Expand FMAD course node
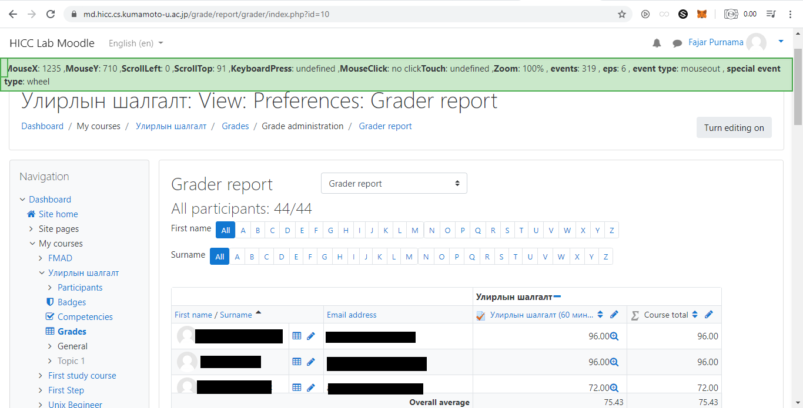This screenshot has height=408, width=803. (41, 258)
